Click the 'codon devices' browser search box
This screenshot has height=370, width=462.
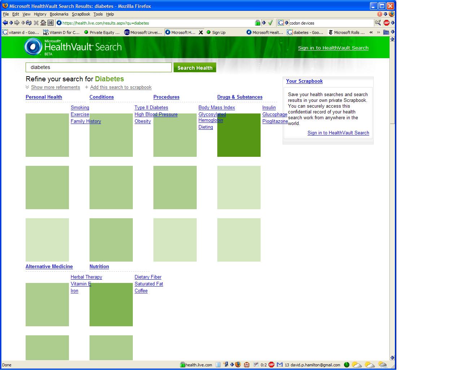tap(331, 23)
